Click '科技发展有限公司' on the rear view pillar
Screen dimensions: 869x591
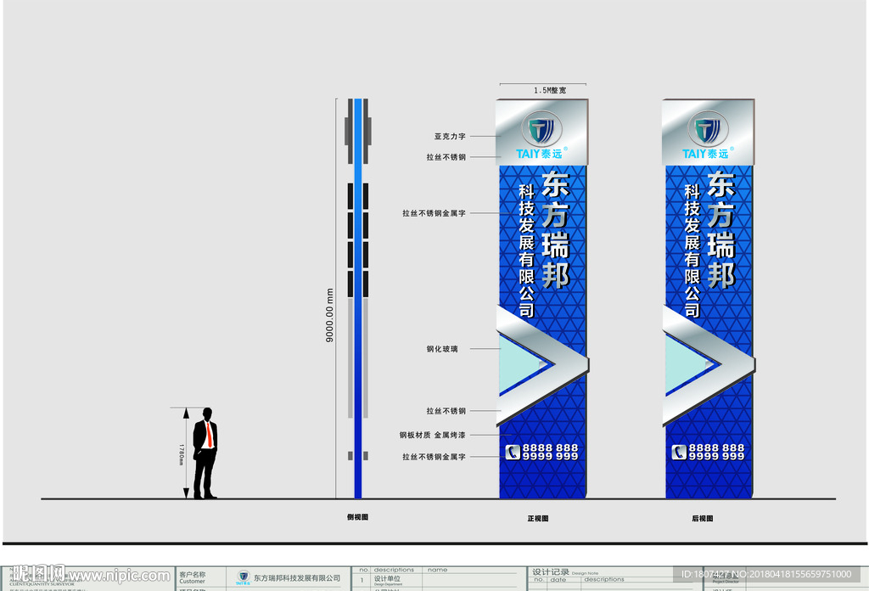pos(692,250)
